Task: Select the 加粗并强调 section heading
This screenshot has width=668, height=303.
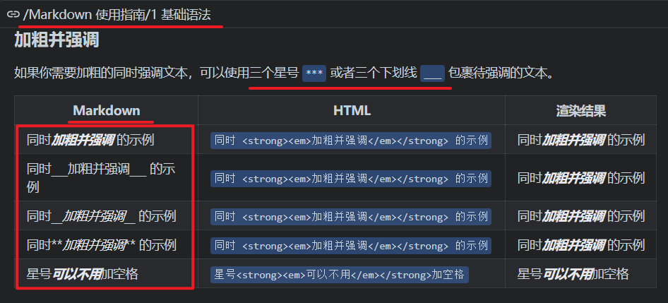Action: coord(56,40)
